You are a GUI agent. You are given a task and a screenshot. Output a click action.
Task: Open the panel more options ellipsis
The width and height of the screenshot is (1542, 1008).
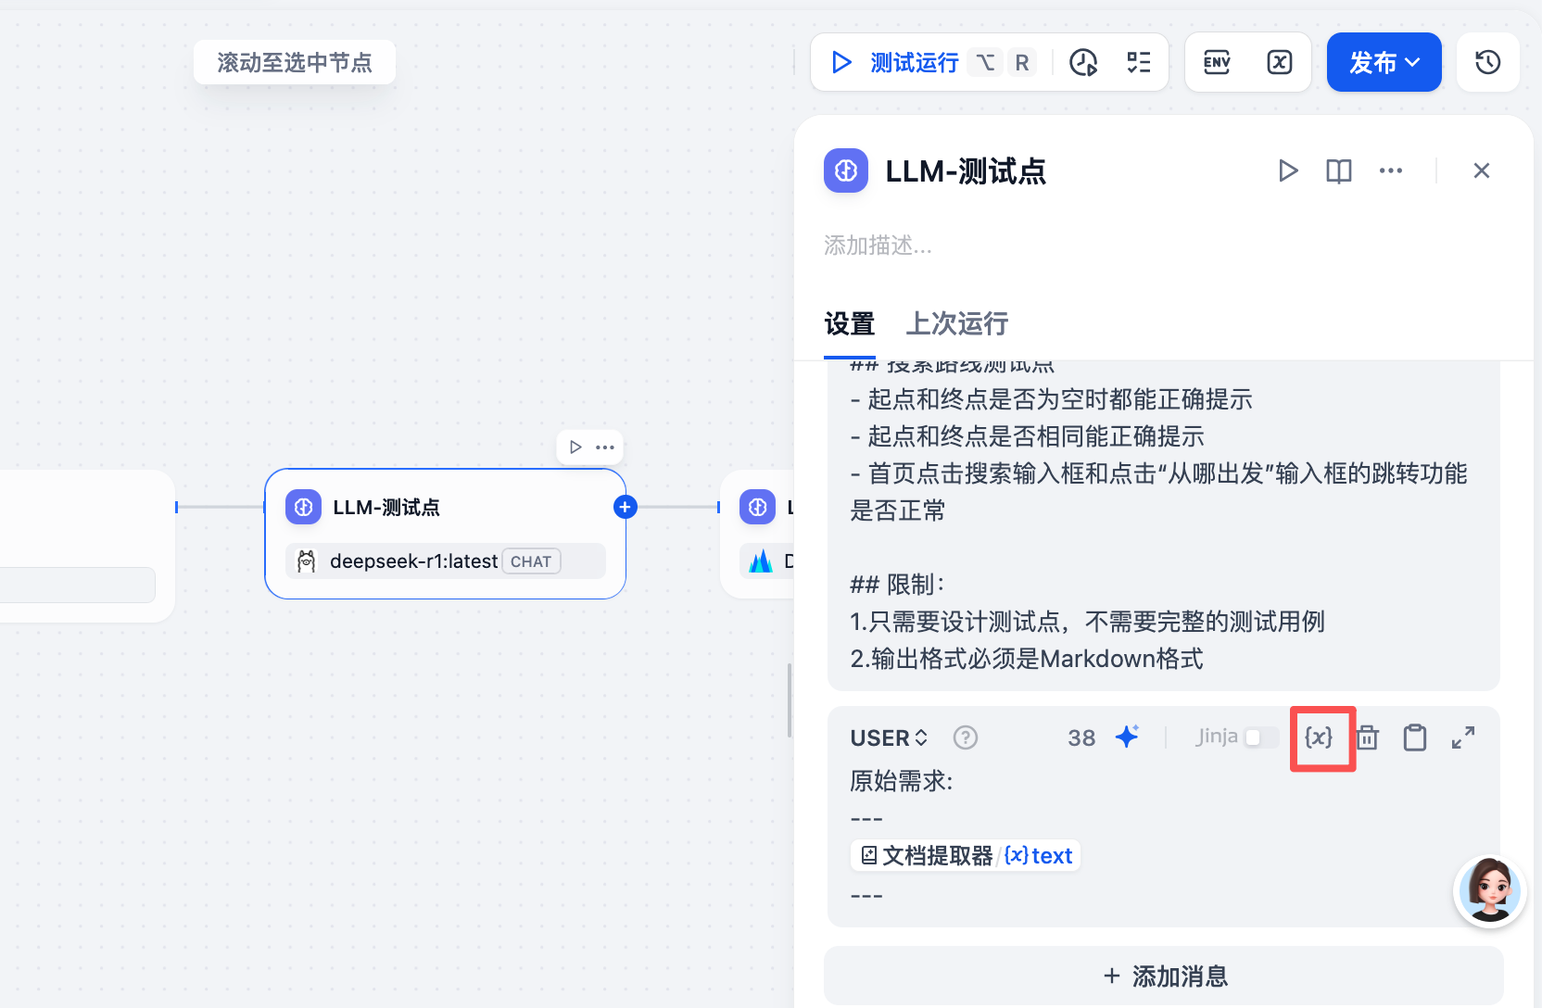click(x=1391, y=170)
